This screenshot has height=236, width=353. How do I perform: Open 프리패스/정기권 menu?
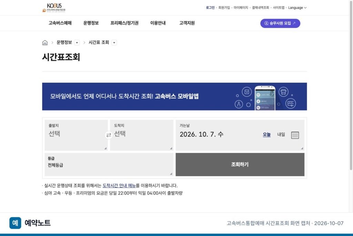(x=124, y=23)
